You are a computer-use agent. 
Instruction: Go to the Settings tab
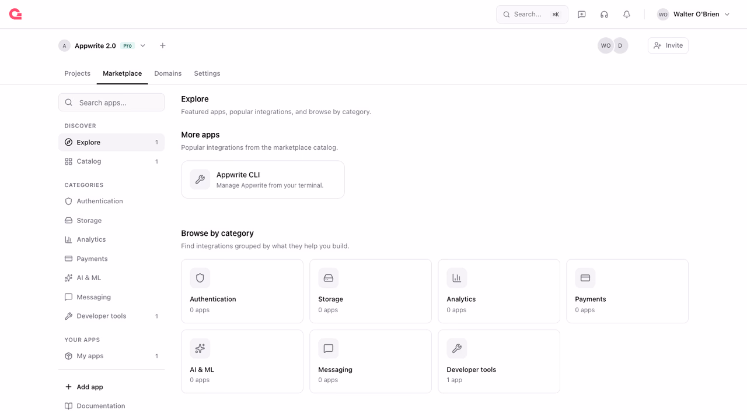click(x=207, y=73)
